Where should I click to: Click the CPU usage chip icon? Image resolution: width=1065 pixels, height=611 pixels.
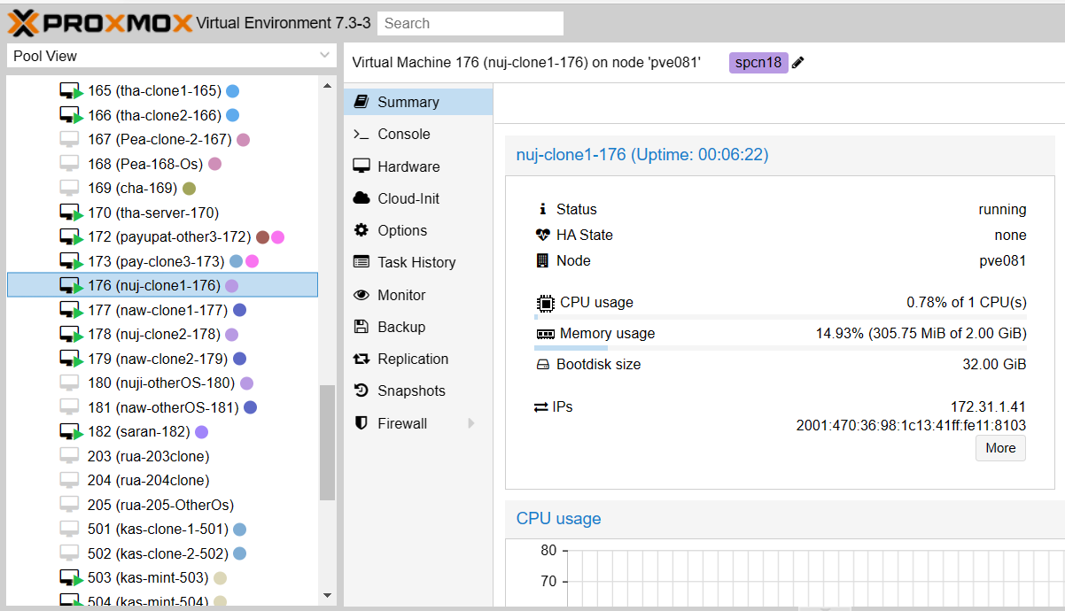[x=545, y=303]
